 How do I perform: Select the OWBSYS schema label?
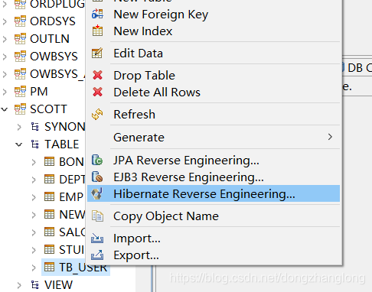click(x=54, y=57)
